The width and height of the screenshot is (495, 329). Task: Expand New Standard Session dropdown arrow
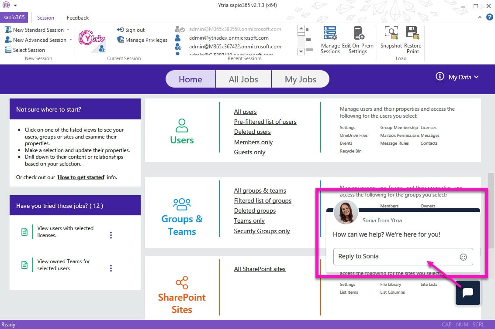pyautogui.click(x=68, y=30)
